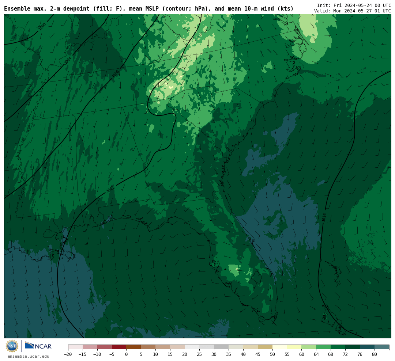Click the 80 colorbar tick label
The height and width of the screenshot is (361, 395).
(375, 354)
